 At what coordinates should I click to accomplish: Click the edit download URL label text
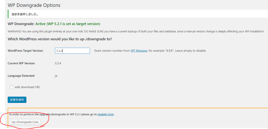(28, 87)
